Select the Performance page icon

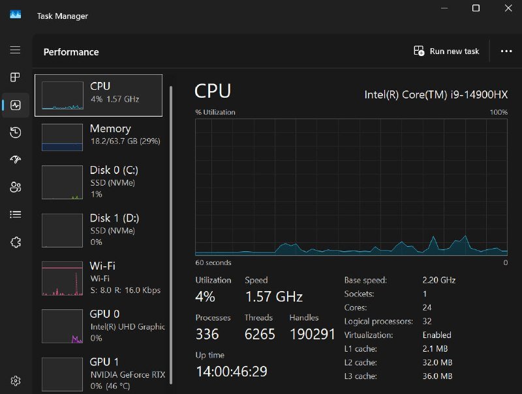coord(15,105)
